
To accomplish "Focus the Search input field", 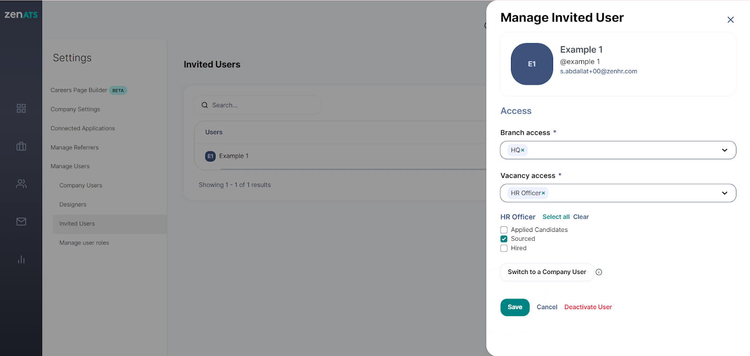I will [x=258, y=105].
